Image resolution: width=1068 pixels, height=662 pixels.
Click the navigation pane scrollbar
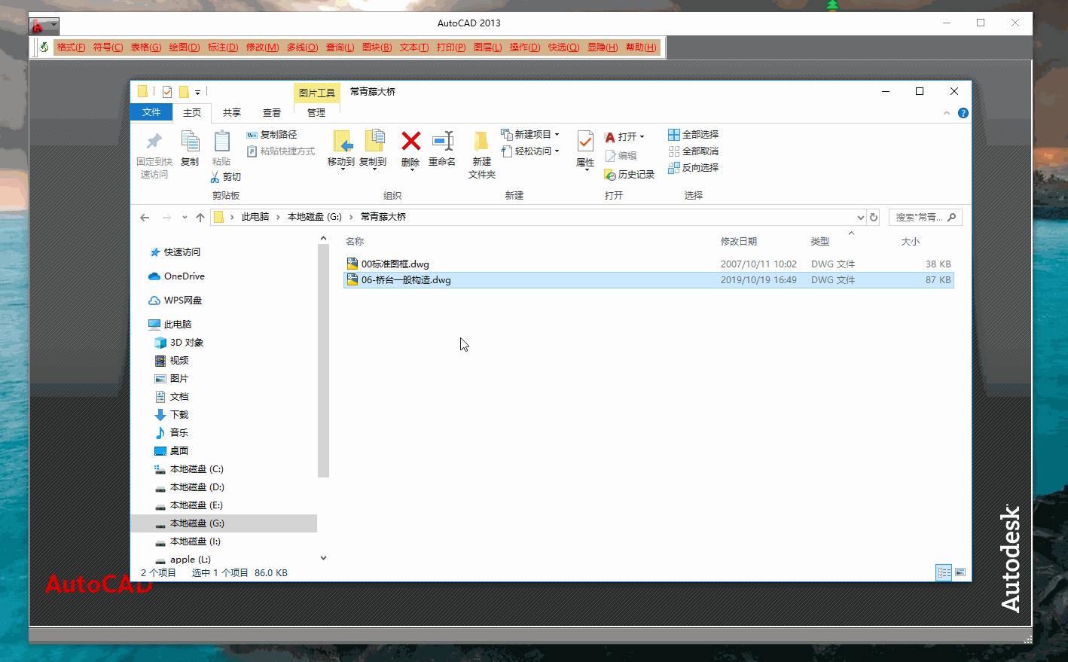tap(324, 359)
